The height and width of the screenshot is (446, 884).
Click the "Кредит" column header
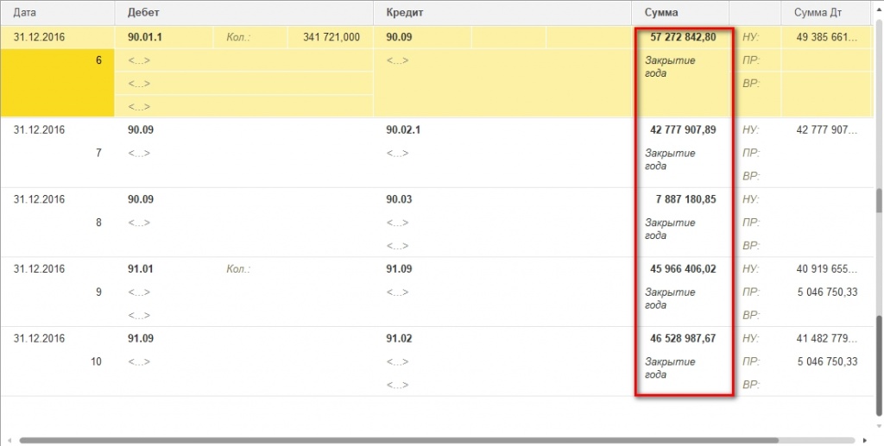(404, 14)
